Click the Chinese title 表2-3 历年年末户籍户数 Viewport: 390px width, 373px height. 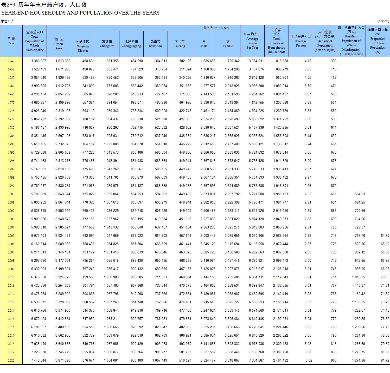pyautogui.click(x=44, y=4)
